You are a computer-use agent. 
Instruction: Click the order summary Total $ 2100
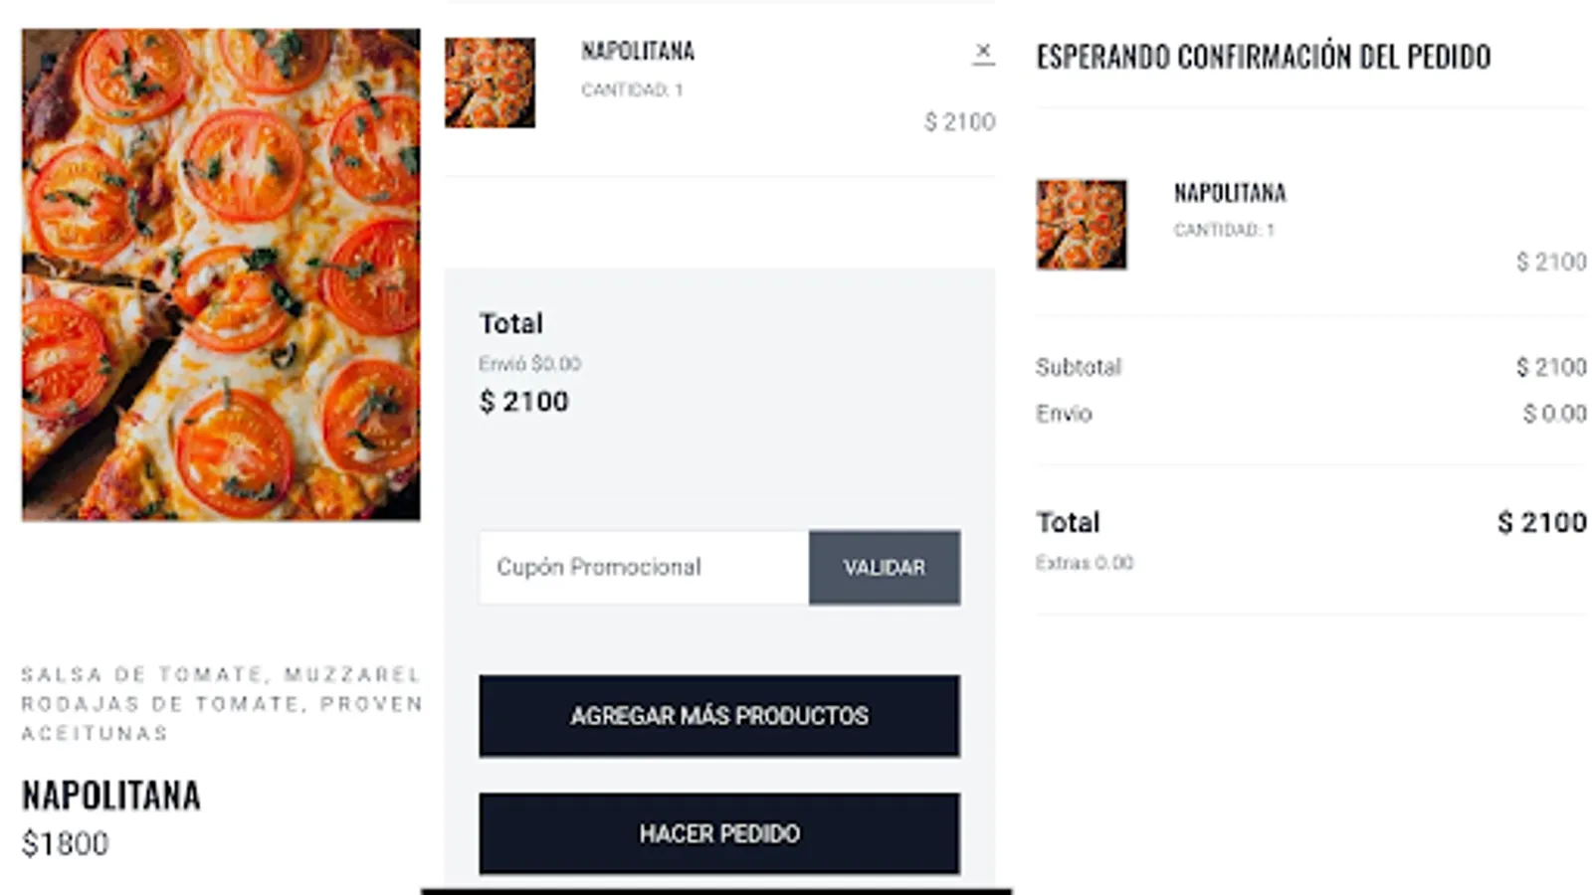(1541, 522)
